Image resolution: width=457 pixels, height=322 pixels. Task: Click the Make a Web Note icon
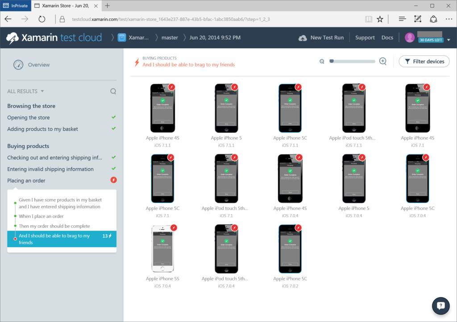coord(418,19)
